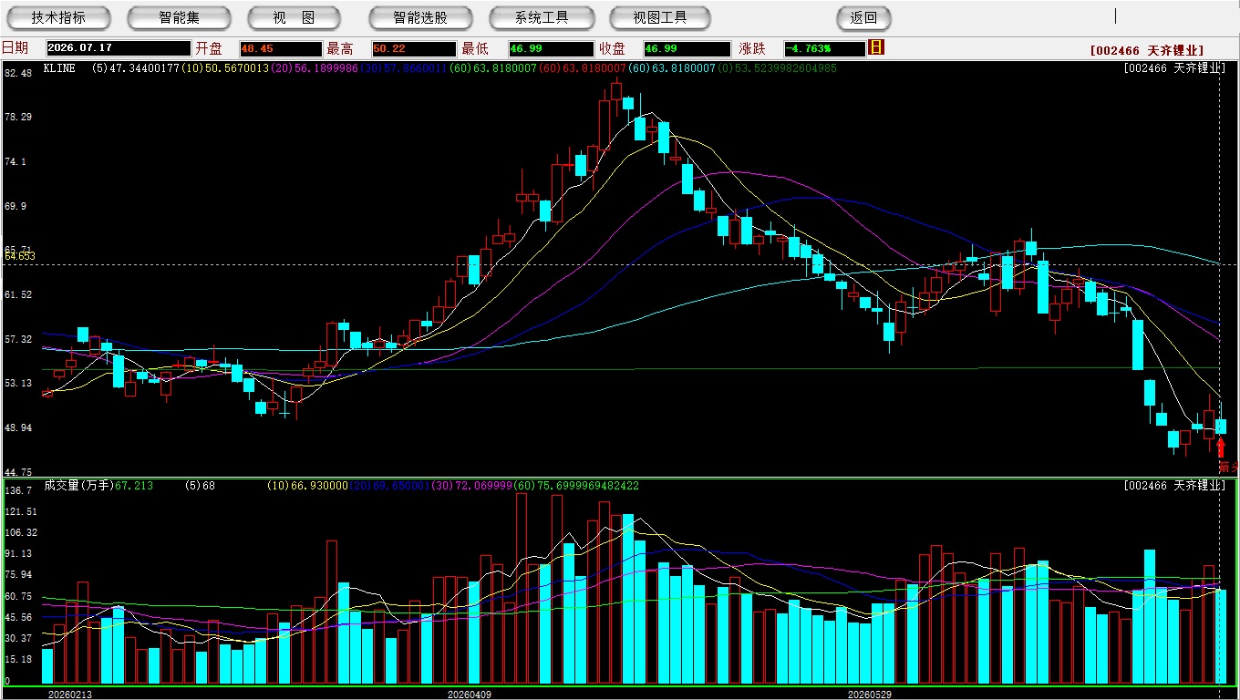Click the 视图工具 button
Screen dimensions: 1240x700
(660, 18)
